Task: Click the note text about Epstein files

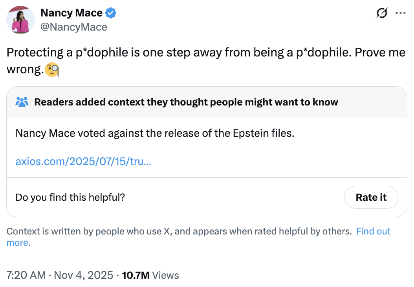Action: tap(154, 133)
